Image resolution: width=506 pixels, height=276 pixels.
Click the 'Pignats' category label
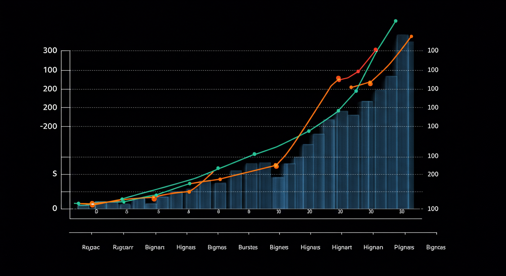pos(404,248)
